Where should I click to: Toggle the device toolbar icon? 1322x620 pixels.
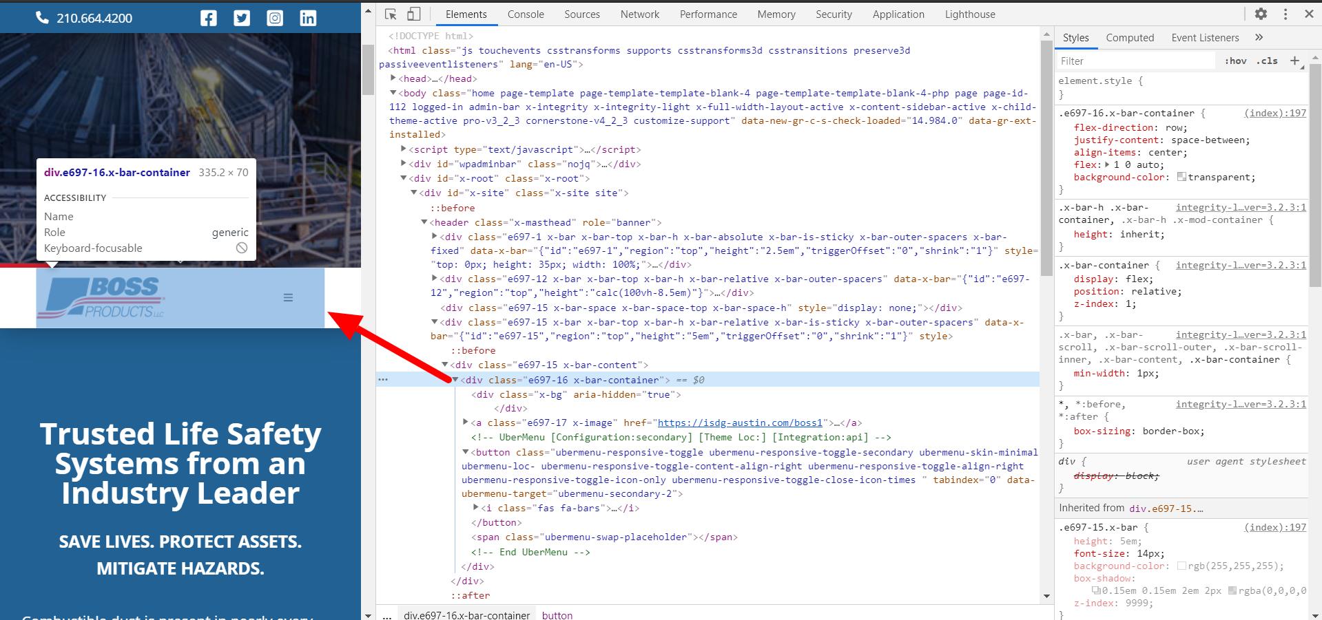(x=413, y=14)
